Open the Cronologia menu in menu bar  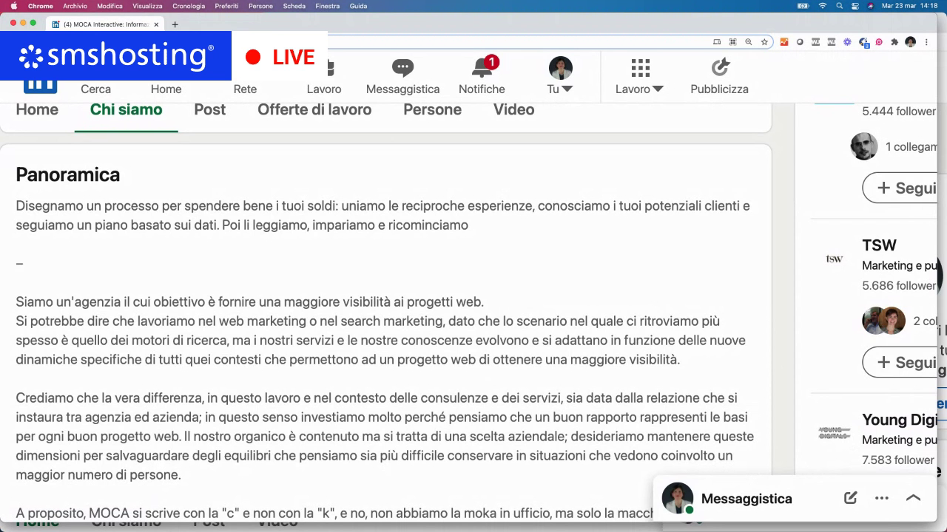click(189, 6)
